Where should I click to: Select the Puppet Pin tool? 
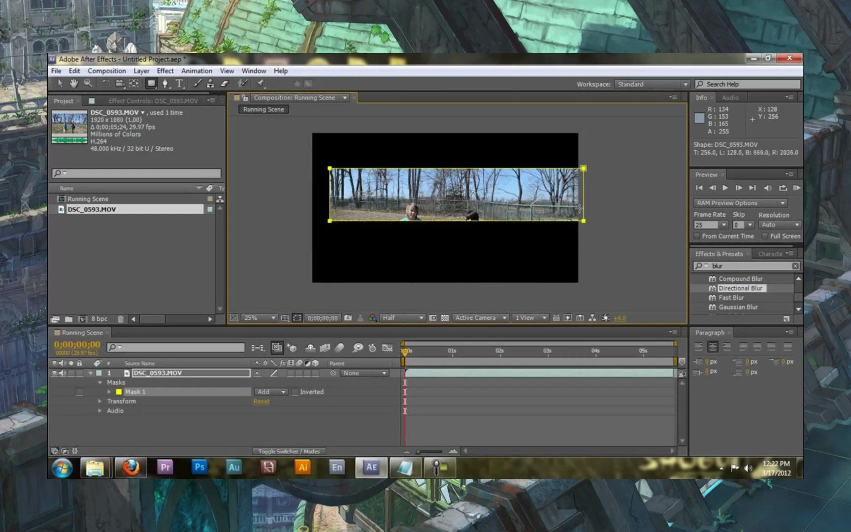point(261,84)
